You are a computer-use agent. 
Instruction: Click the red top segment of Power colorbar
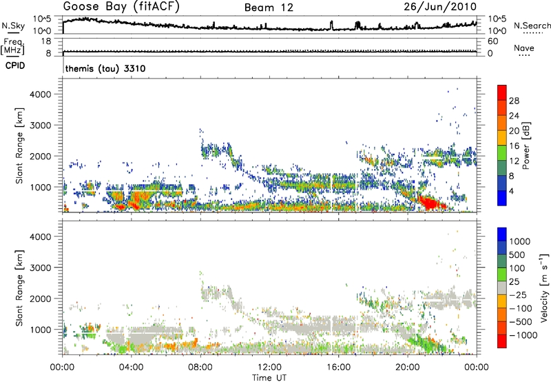coord(502,92)
